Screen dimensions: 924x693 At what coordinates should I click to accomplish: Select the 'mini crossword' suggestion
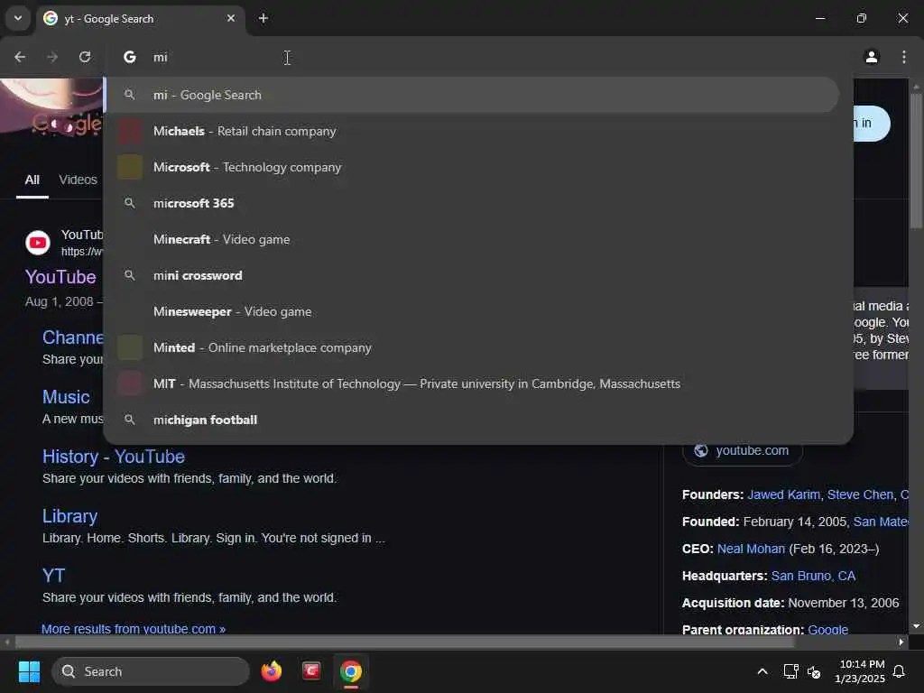pyautogui.click(x=471, y=275)
